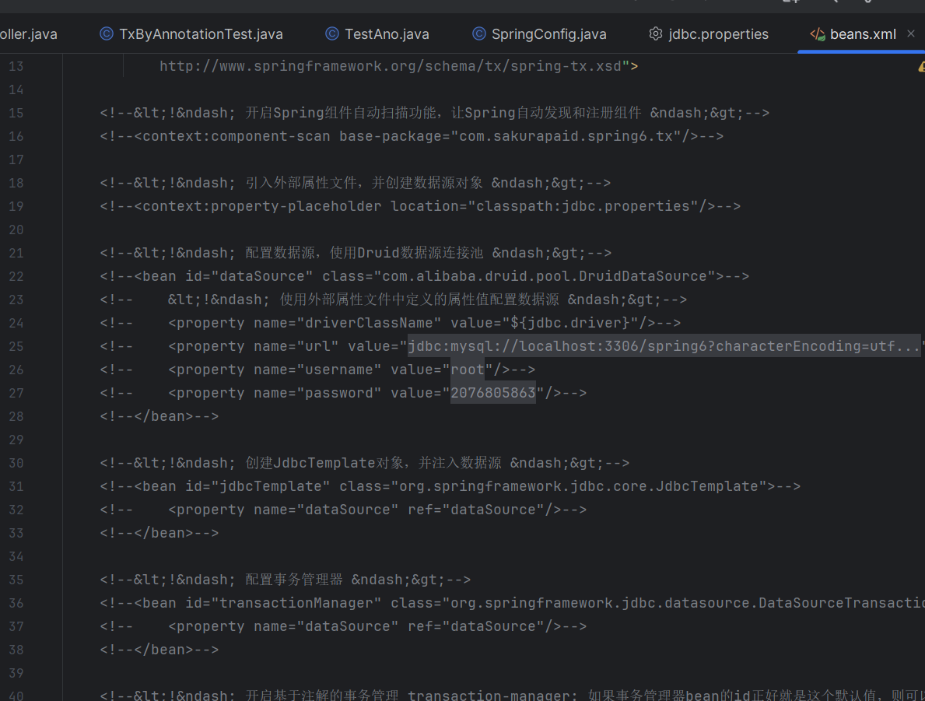The width and height of the screenshot is (925, 701).
Task: Click the context:property-placeholder commented line
Action: coord(420,206)
